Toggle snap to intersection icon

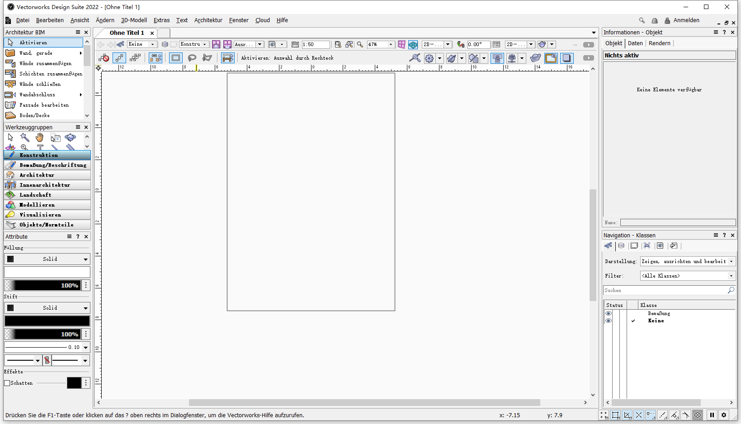[639, 415]
